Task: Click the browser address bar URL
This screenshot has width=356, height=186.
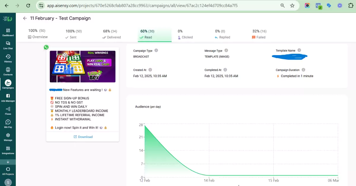Action: click(x=142, y=6)
